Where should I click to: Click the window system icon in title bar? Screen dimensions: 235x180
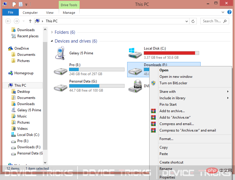coord(5,4)
